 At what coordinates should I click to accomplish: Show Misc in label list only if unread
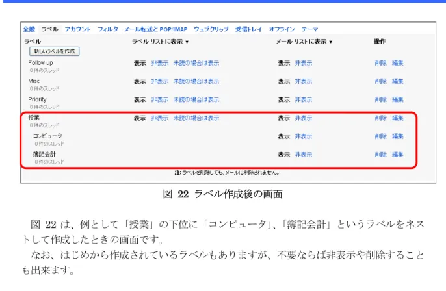196,81
